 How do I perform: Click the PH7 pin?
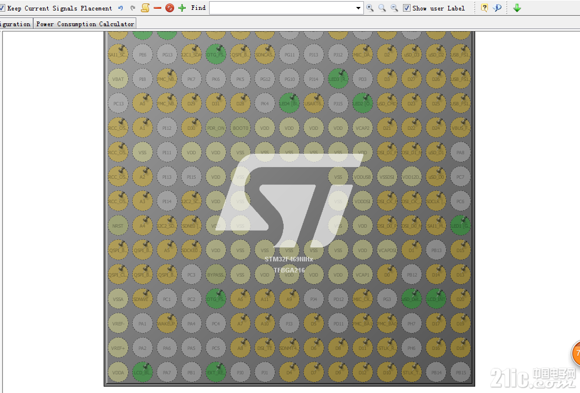point(412,324)
